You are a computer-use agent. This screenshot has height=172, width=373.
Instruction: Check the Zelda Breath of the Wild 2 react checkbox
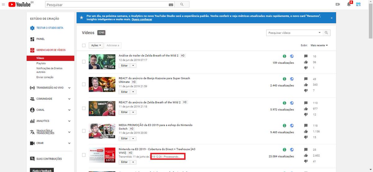[x=84, y=108]
